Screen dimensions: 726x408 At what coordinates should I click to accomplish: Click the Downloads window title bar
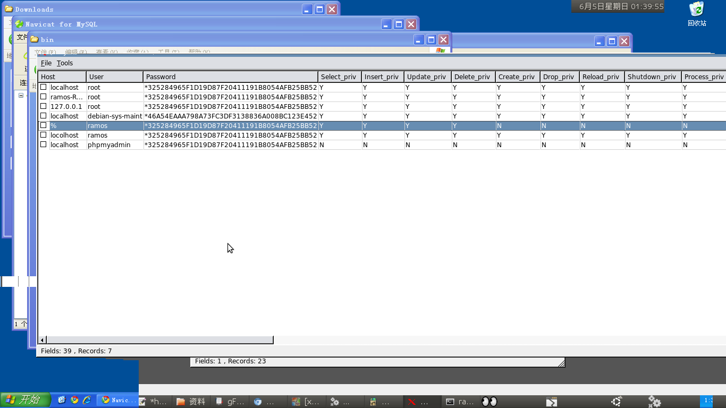(170, 9)
